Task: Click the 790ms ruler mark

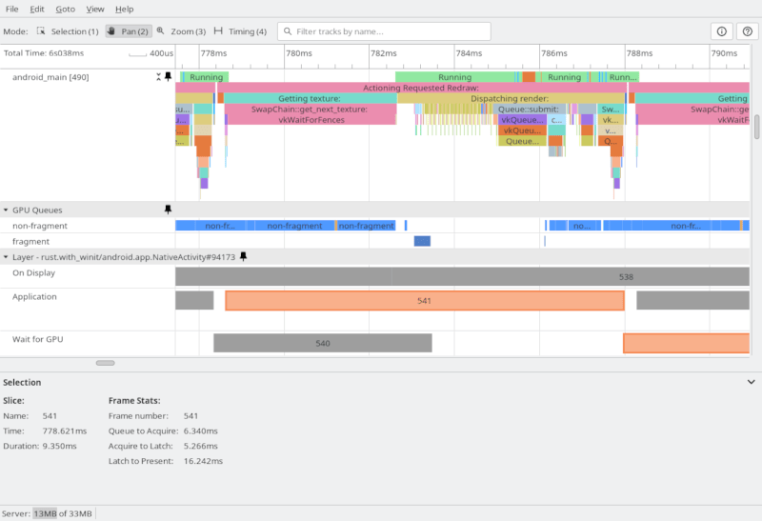Action: point(724,53)
